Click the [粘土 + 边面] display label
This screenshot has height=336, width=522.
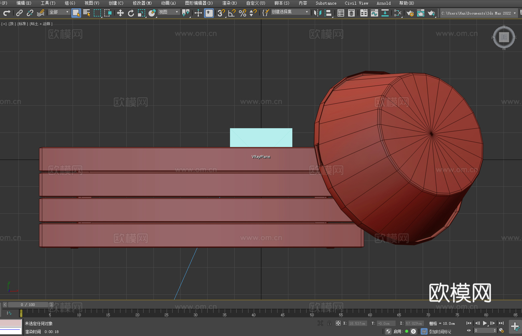(x=41, y=24)
